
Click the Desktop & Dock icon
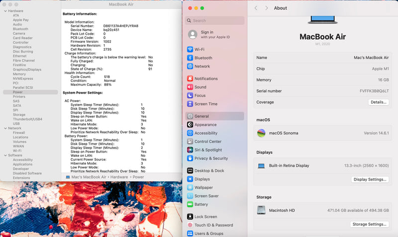[190, 171]
